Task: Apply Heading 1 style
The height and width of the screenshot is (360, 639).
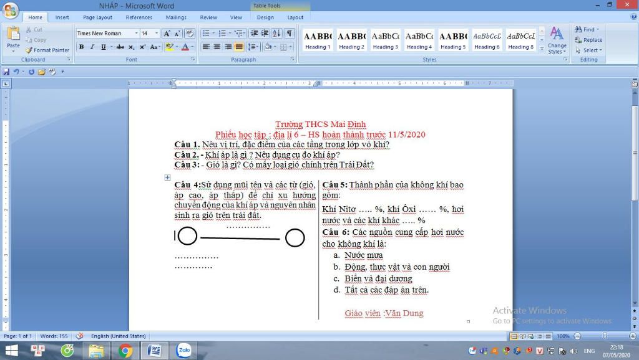Action: [x=318, y=40]
